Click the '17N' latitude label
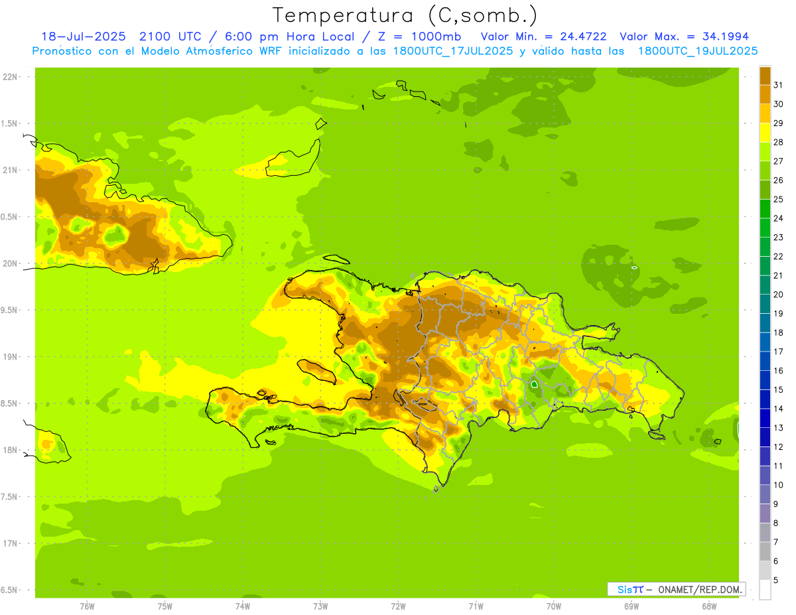Screen dimensions: 796x615 (9, 543)
